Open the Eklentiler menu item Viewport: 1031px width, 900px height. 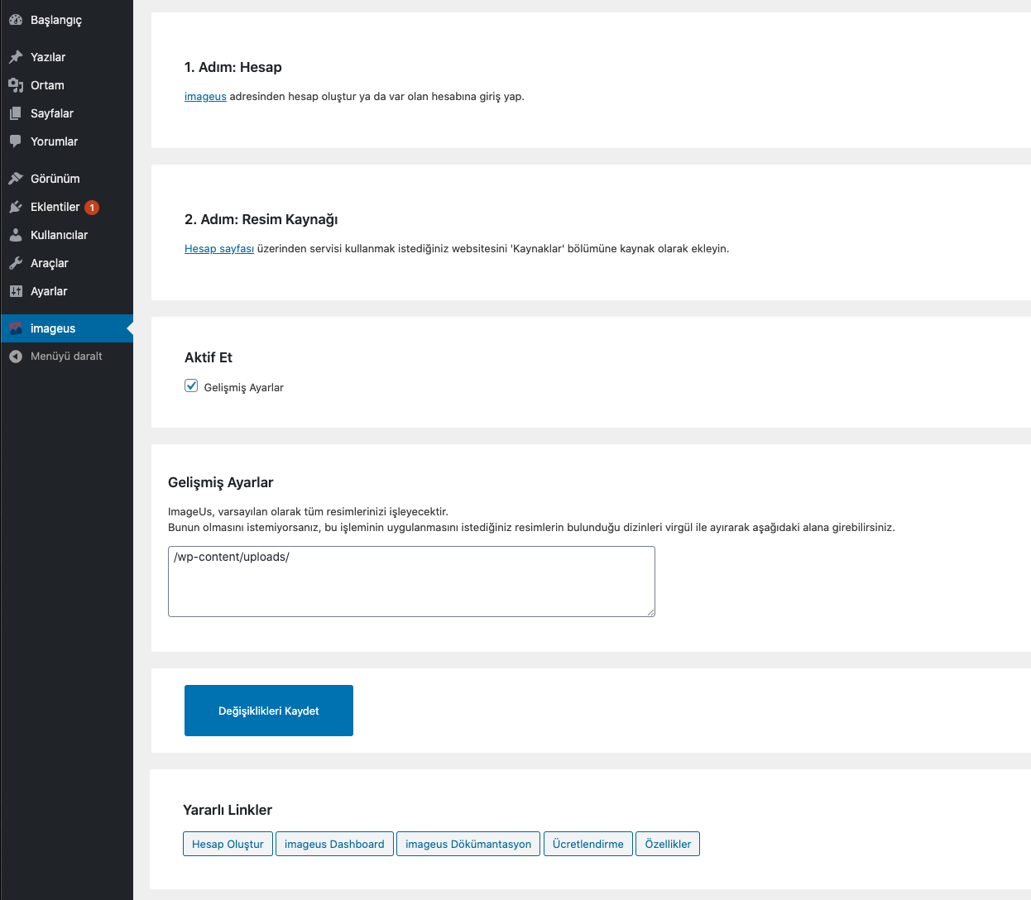[66, 207]
